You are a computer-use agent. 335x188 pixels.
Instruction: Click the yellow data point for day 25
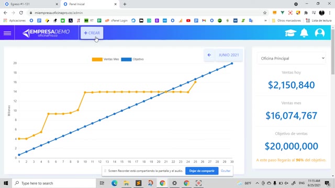(195, 82)
